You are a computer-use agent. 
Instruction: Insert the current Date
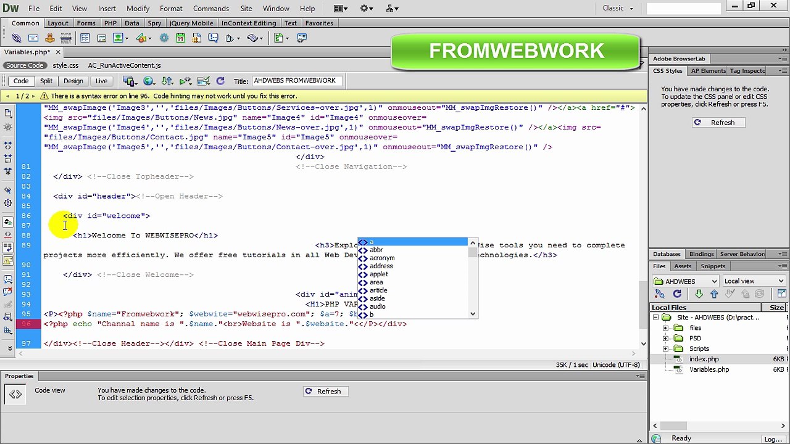(180, 38)
